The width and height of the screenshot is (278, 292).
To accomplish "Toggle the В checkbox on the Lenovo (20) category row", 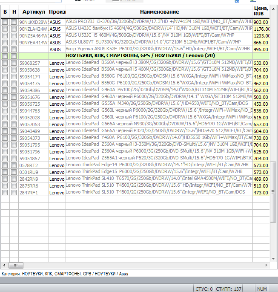I will pyautogui.click(x=5, y=56).
